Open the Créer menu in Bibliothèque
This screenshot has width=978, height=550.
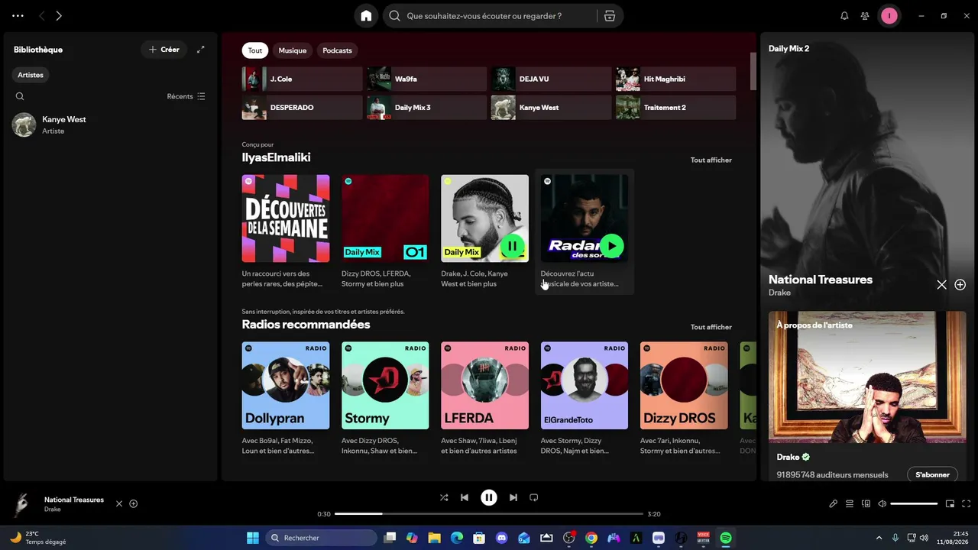(164, 50)
